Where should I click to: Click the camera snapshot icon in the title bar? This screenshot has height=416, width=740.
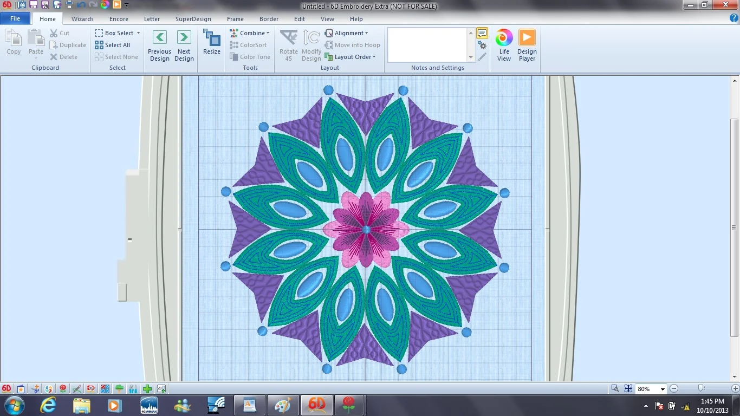click(22, 5)
